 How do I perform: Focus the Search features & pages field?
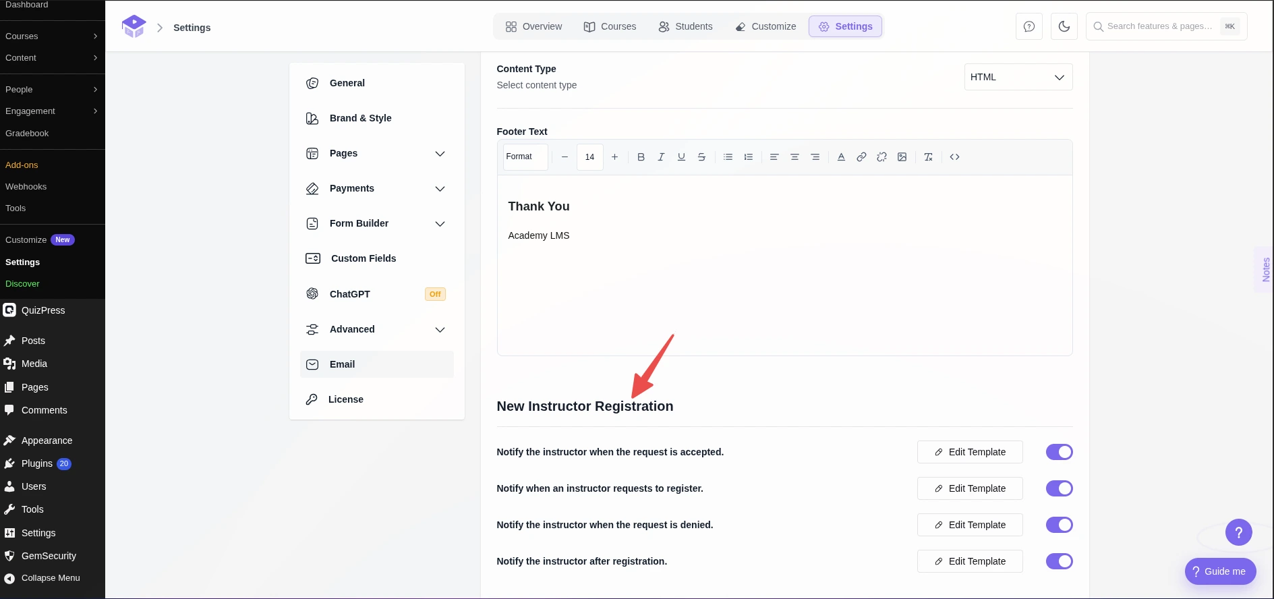1166,26
